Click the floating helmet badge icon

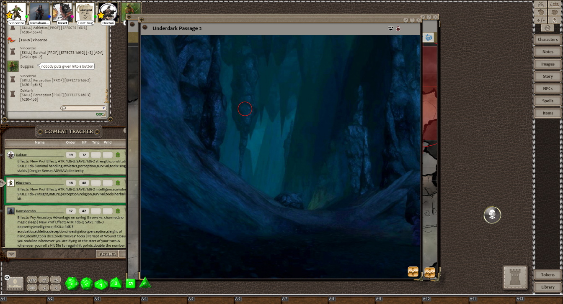[492, 215]
